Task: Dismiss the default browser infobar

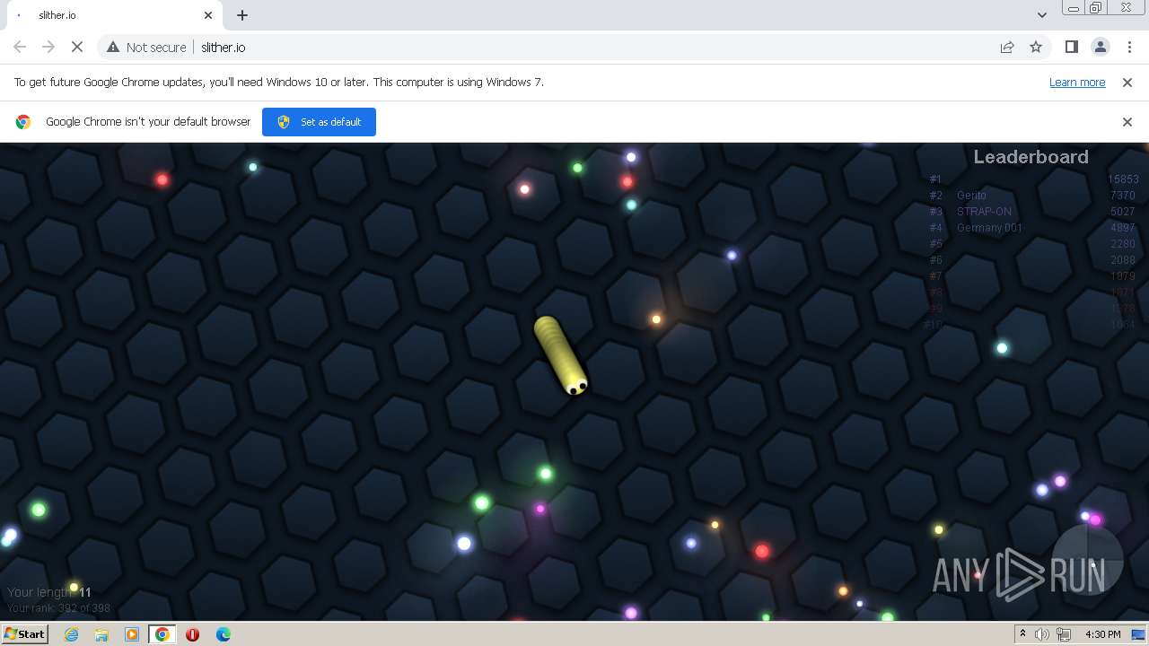Action: point(1127,122)
